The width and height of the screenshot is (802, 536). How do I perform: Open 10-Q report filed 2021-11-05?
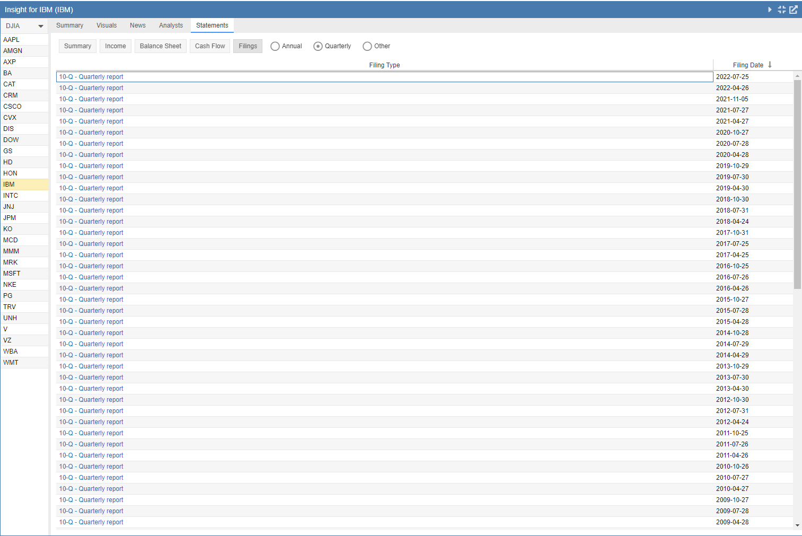click(x=91, y=99)
